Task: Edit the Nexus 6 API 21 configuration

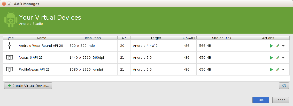Action: (x=277, y=58)
